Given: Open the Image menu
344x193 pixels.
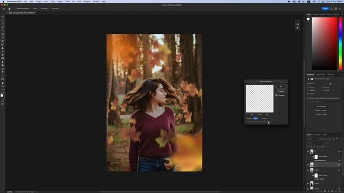Looking at the screenshot, I should 38,2.
